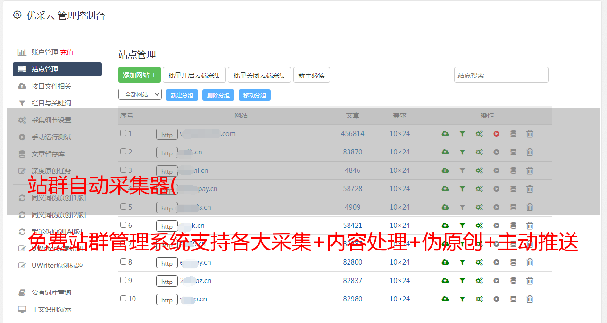
Task: Open gears settings in the 4846 row
Action: [x=479, y=170]
